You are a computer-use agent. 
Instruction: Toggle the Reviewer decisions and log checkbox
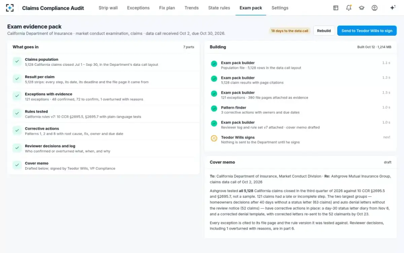pos(17,148)
